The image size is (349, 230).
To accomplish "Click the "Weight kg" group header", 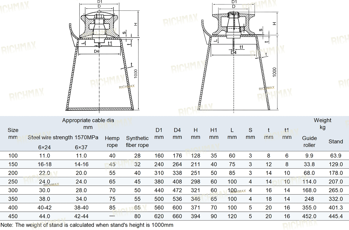I will click(323, 123).
